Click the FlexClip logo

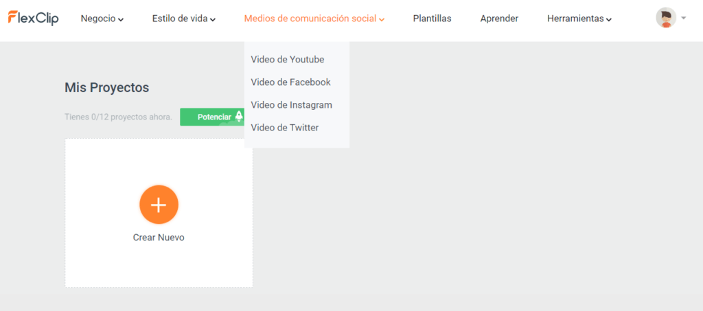pos(33,18)
